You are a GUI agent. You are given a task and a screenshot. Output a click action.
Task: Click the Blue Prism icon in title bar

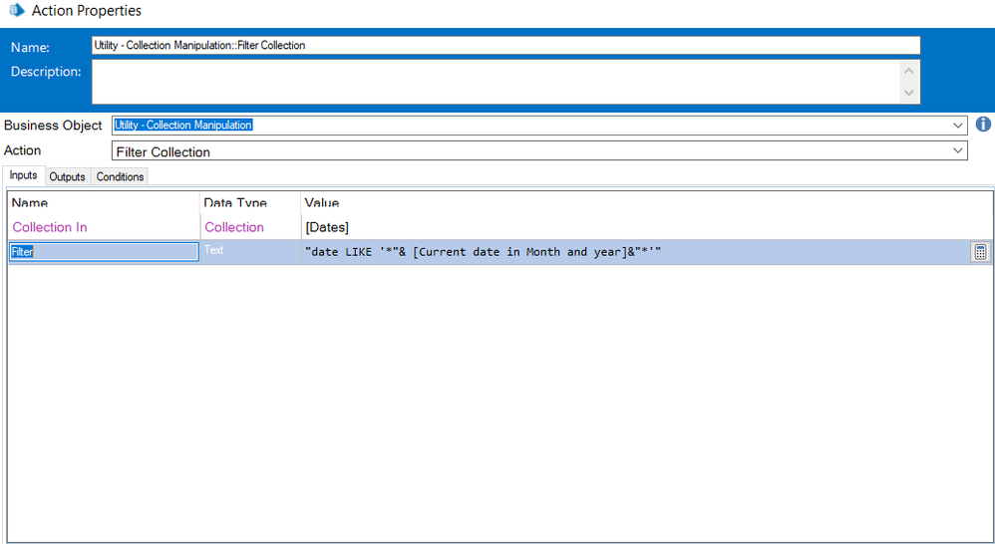pyautogui.click(x=14, y=11)
